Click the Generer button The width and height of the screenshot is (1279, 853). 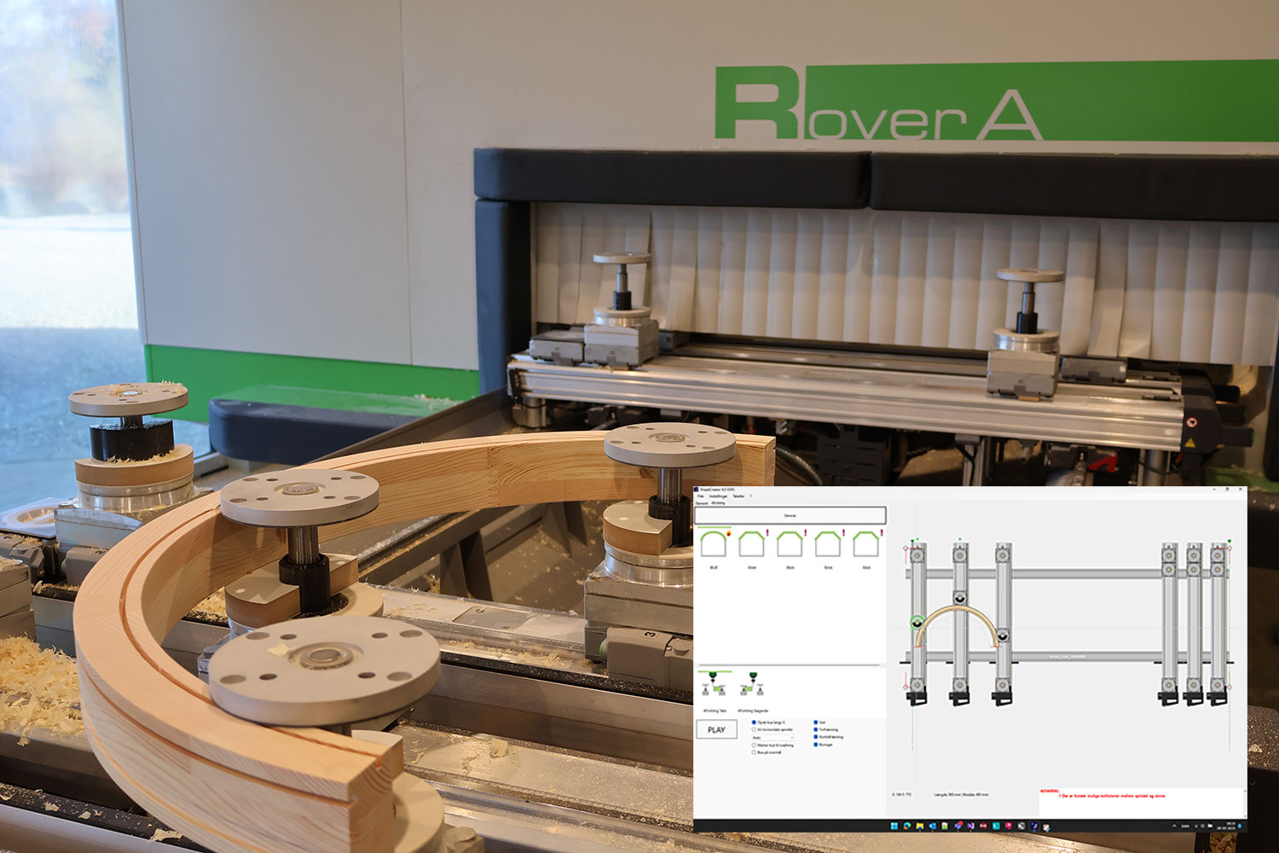[x=790, y=515]
